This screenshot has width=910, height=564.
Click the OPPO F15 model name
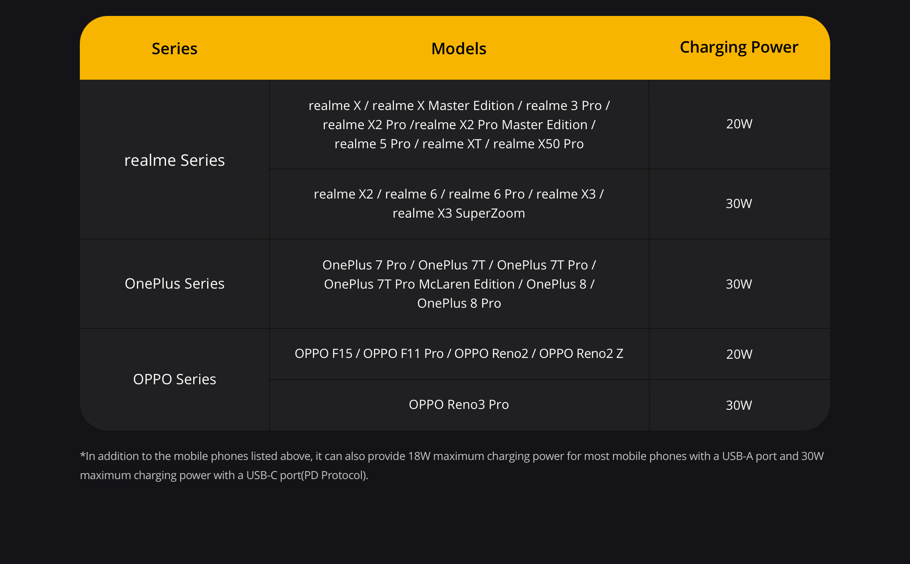(323, 354)
